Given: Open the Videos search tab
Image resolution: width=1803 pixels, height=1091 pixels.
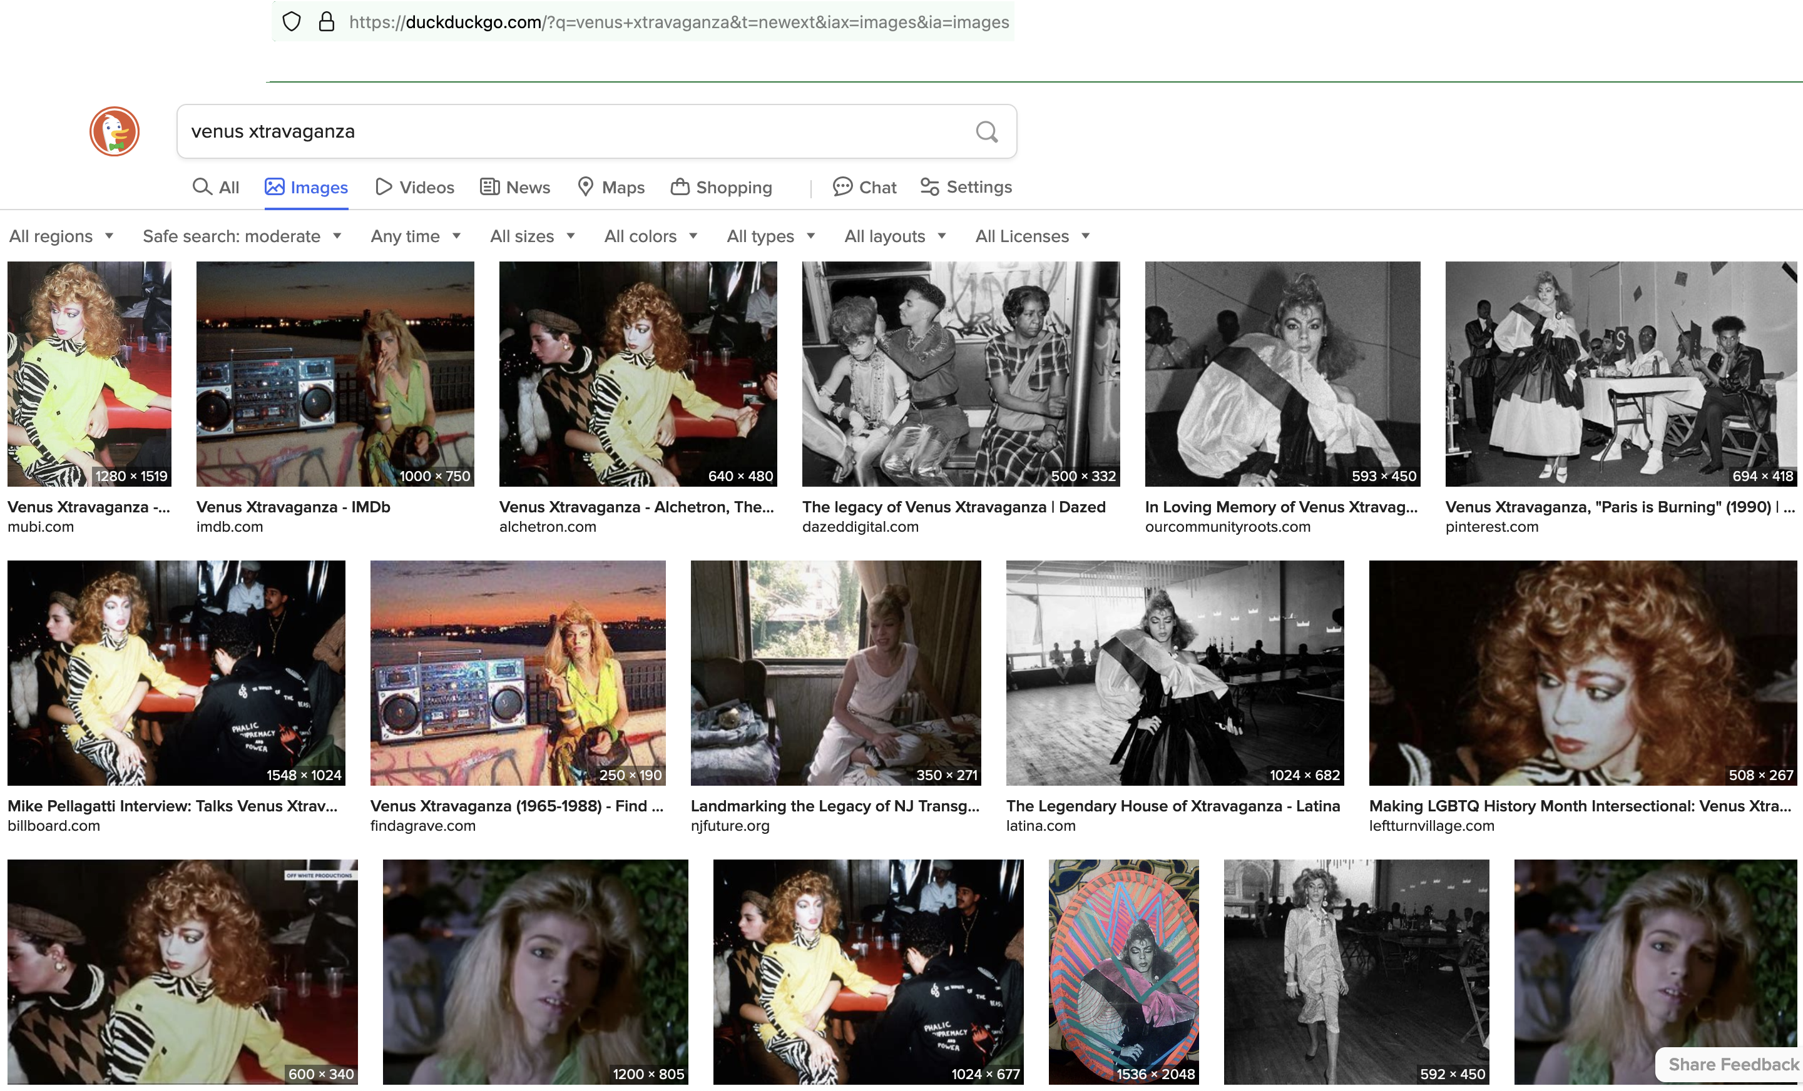Looking at the screenshot, I should click(415, 187).
